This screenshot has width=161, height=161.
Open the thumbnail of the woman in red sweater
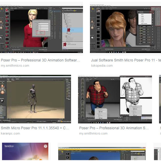tap(41, 29)
